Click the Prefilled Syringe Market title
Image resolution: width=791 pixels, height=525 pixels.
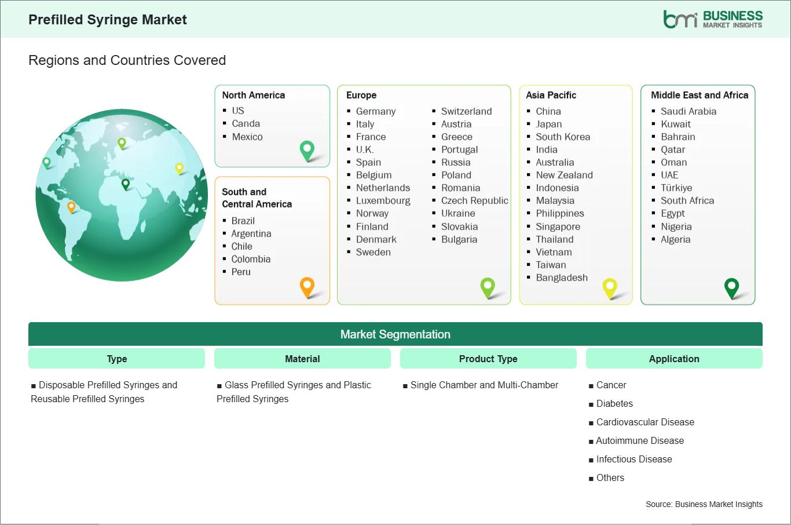click(108, 20)
